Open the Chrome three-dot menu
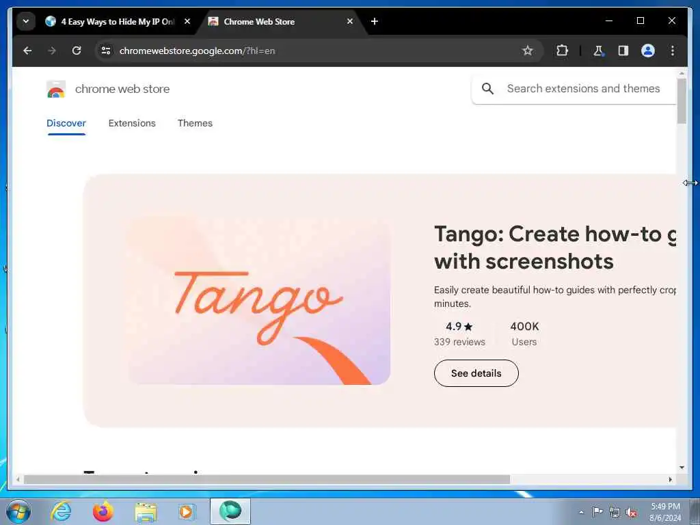700x525 pixels. pyautogui.click(x=673, y=51)
